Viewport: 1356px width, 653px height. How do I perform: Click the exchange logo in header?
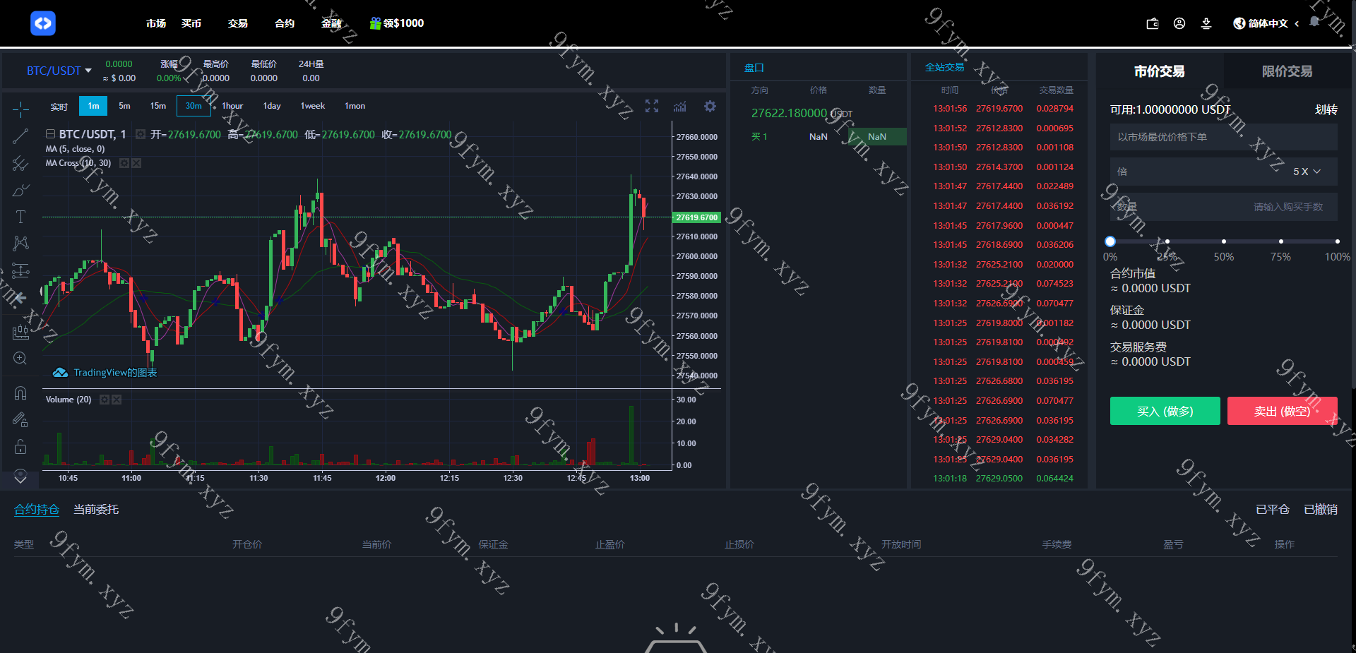(x=43, y=23)
